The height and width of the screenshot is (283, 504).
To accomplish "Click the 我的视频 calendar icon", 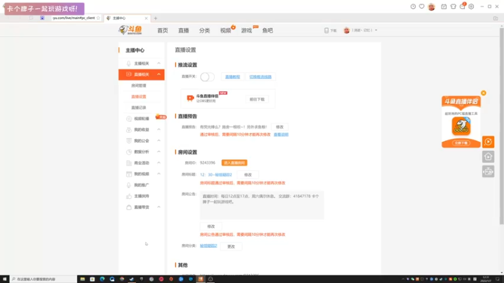I will pyautogui.click(x=129, y=174).
